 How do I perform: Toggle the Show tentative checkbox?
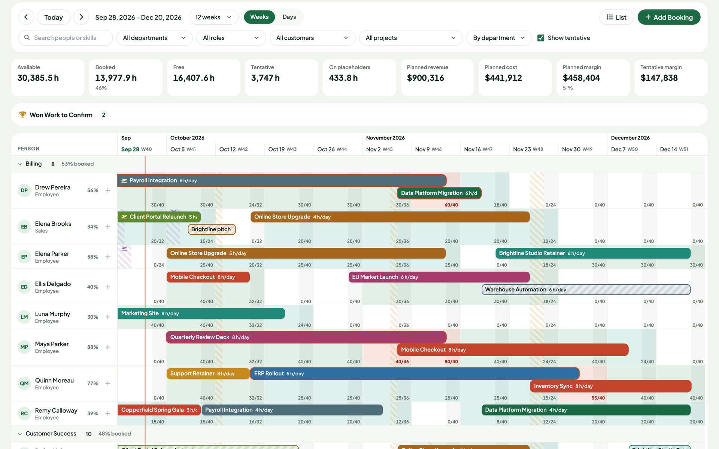(x=541, y=38)
